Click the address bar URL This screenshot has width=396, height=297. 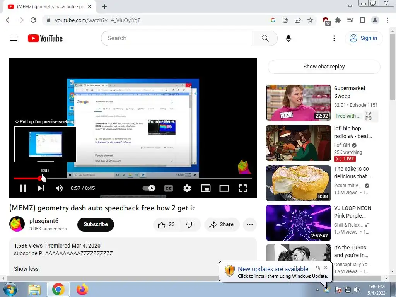97,20
